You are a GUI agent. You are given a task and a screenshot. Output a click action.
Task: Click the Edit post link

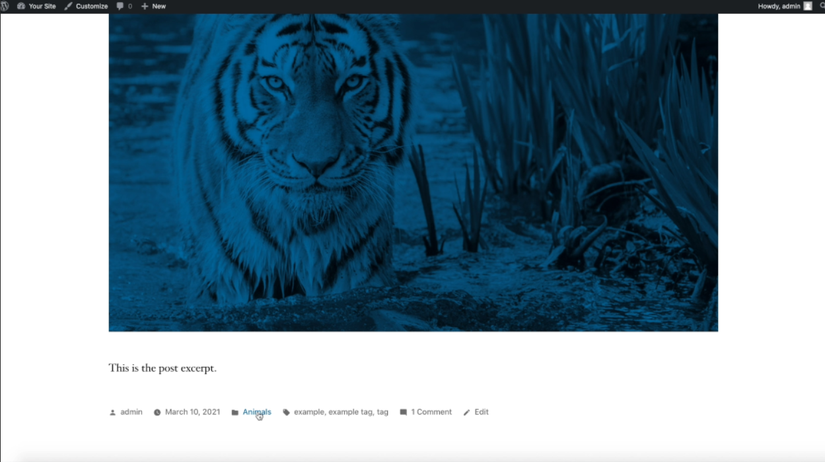click(x=482, y=412)
